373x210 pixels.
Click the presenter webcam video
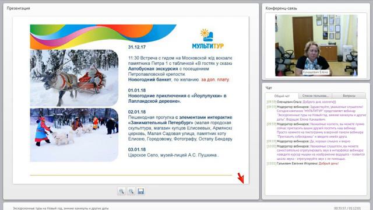pos(316,45)
